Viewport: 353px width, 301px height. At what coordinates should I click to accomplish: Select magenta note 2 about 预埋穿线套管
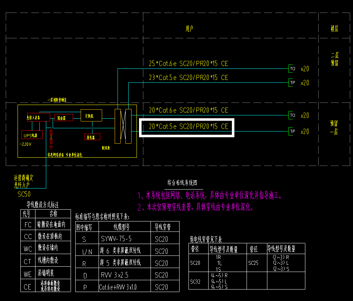(195, 207)
